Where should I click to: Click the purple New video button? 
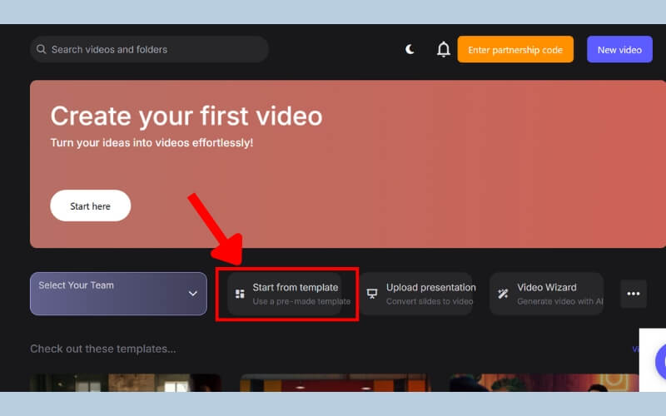pos(619,50)
